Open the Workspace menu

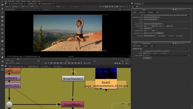pos(11,1)
